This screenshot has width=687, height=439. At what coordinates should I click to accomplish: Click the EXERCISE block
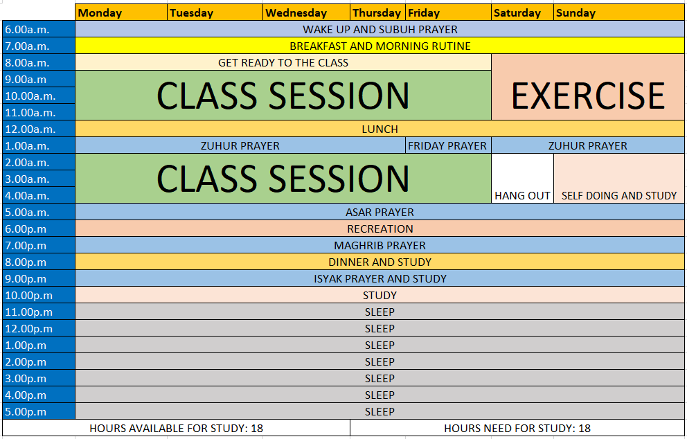click(587, 96)
